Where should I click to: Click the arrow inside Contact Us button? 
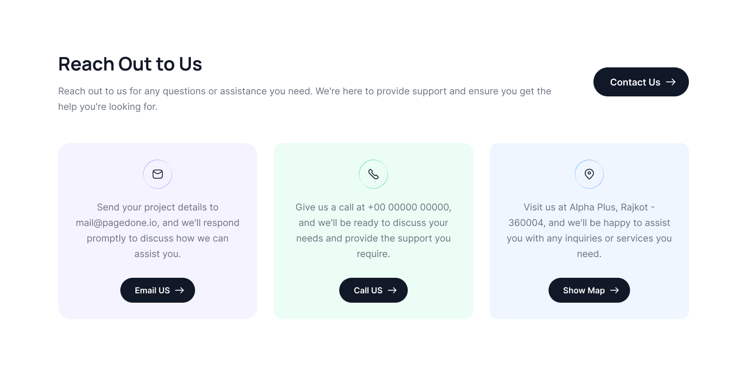click(x=671, y=82)
